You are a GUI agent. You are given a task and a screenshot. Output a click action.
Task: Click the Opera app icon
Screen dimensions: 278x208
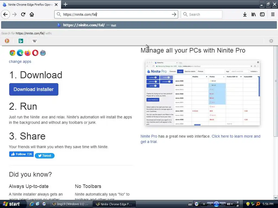coord(35,53)
